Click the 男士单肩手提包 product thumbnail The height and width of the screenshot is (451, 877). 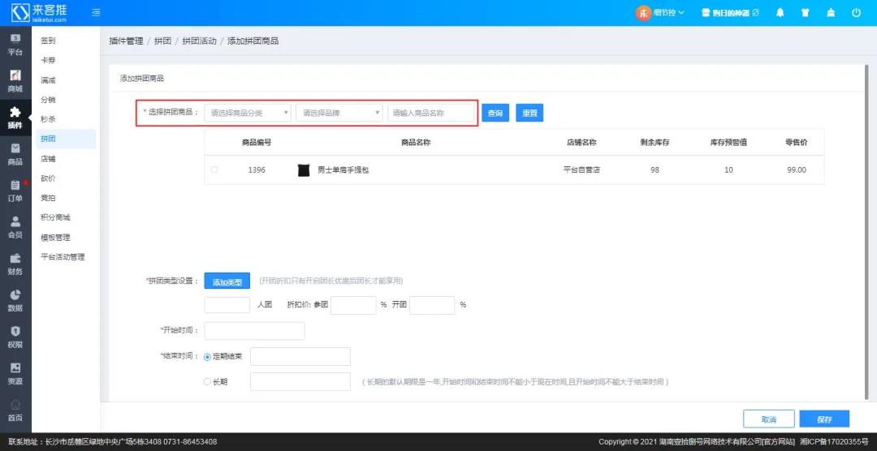click(304, 170)
